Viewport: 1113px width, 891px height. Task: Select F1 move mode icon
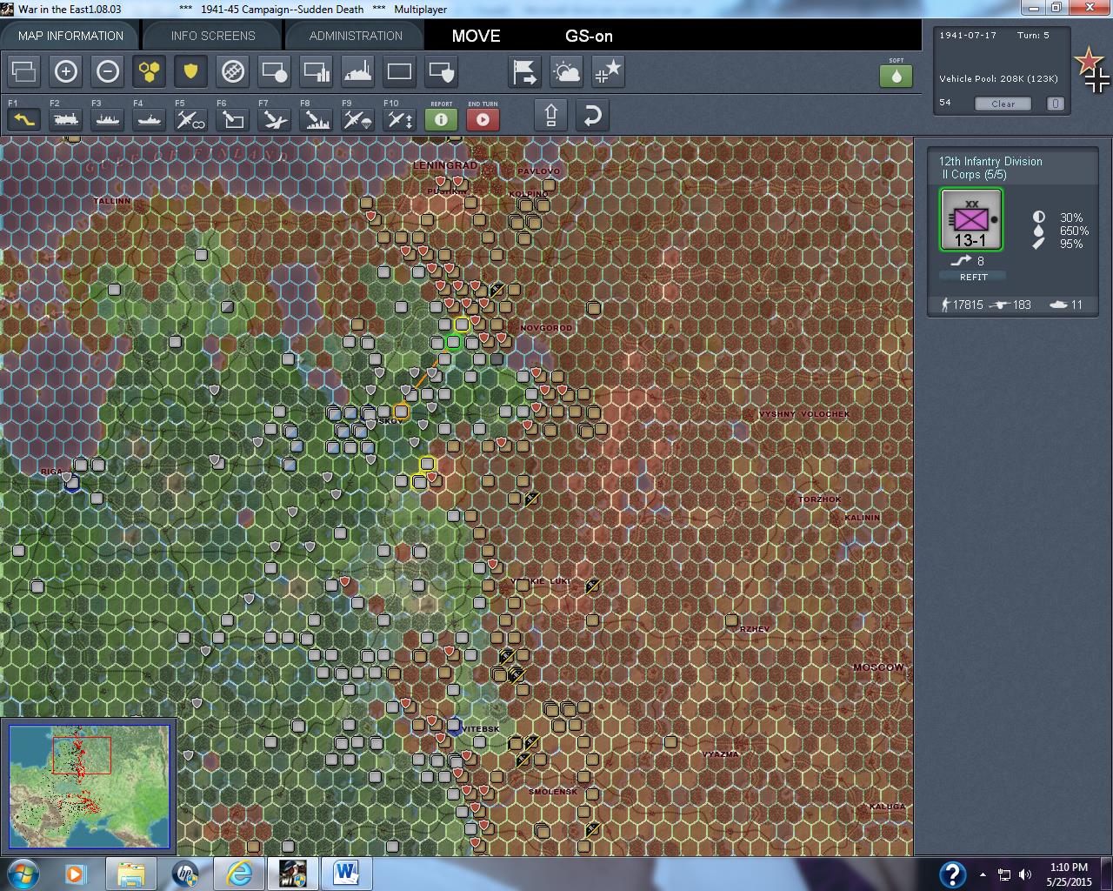(23, 118)
